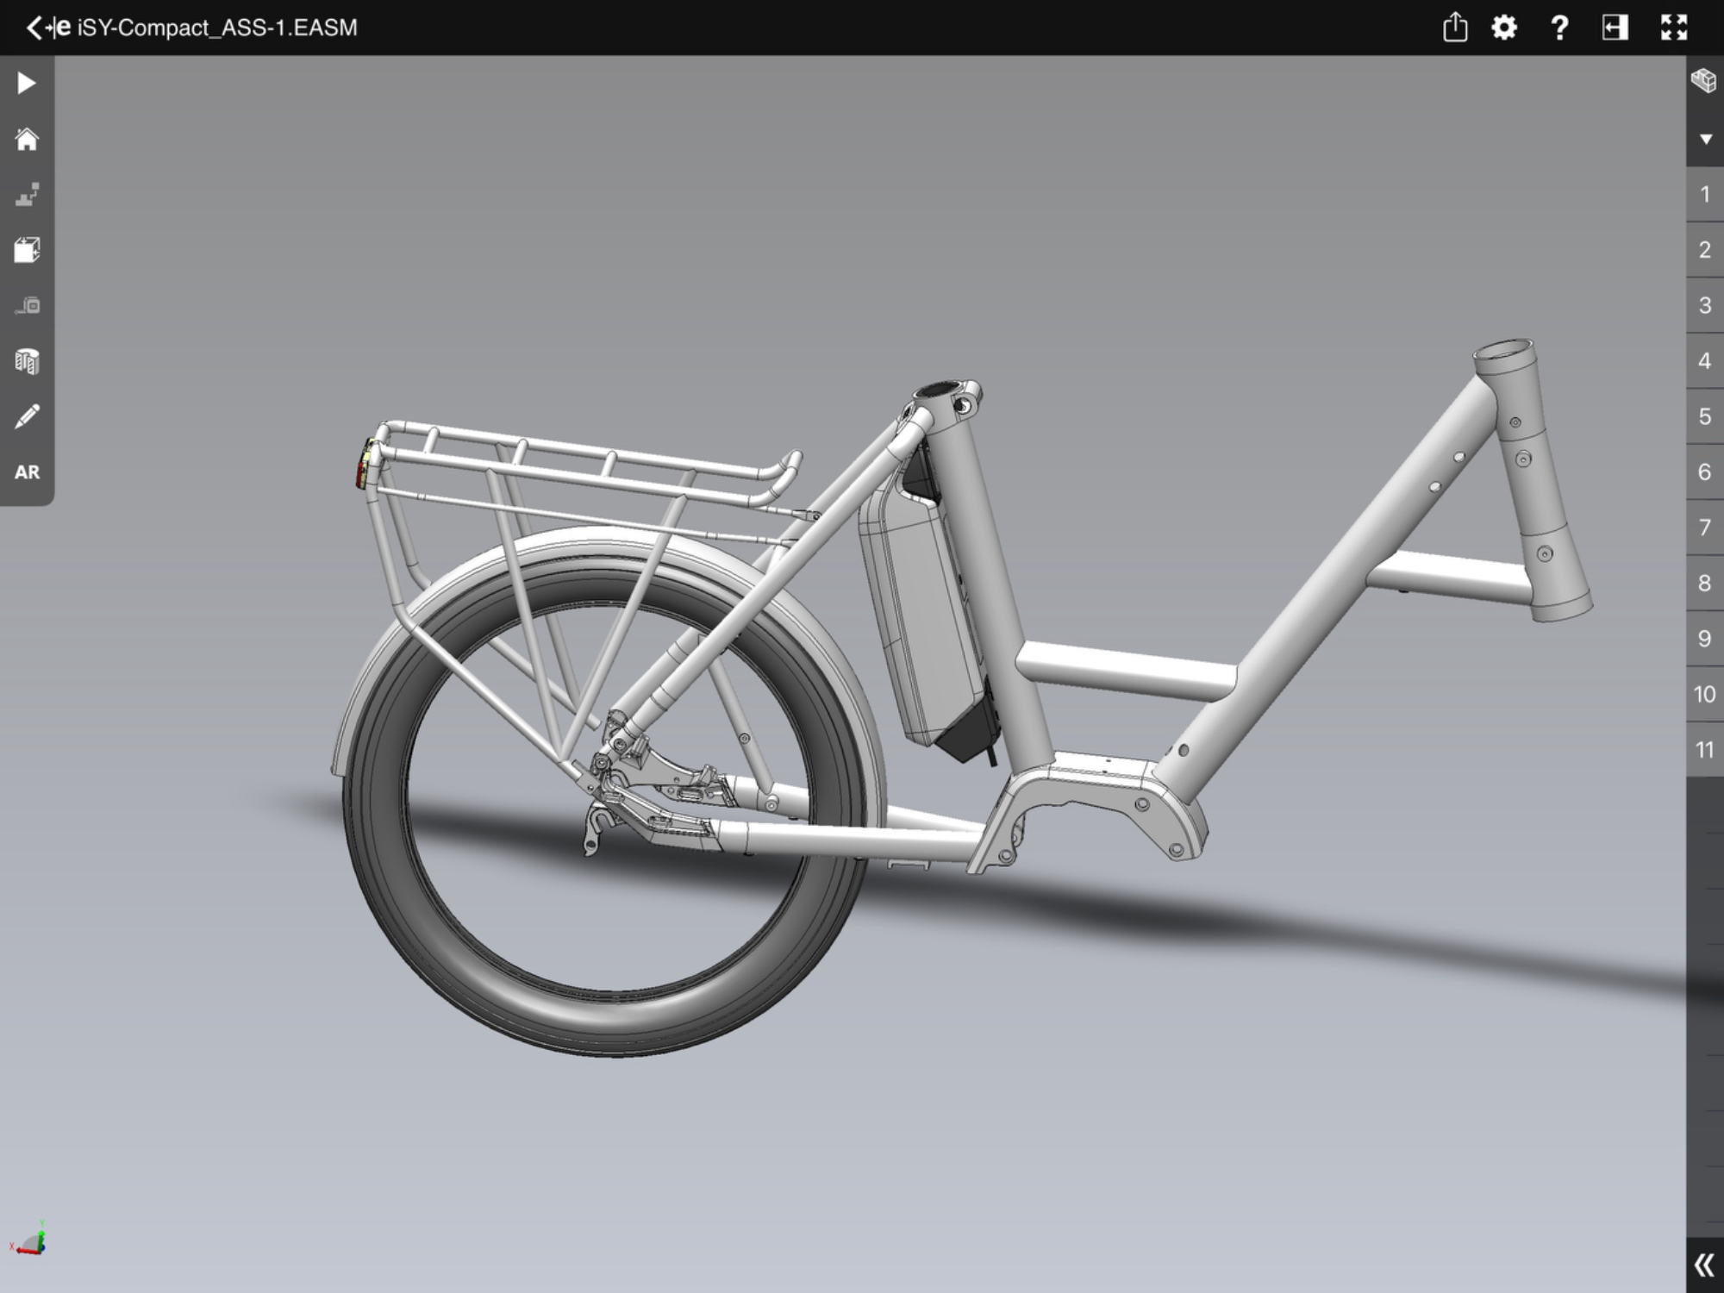1724x1293 pixels.
Task: Open the share export menu
Action: [x=1454, y=28]
